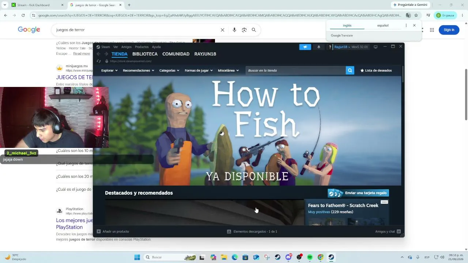The height and width of the screenshot is (263, 468).
Task: Click the Windows Start button
Action: 137,257
